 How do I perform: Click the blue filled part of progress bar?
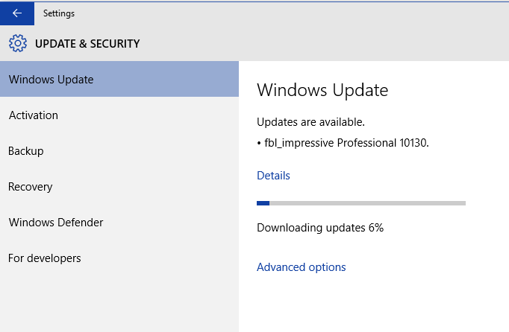click(263, 202)
